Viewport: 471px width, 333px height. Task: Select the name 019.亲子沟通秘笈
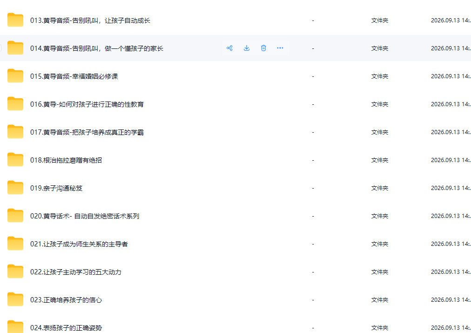click(x=56, y=188)
